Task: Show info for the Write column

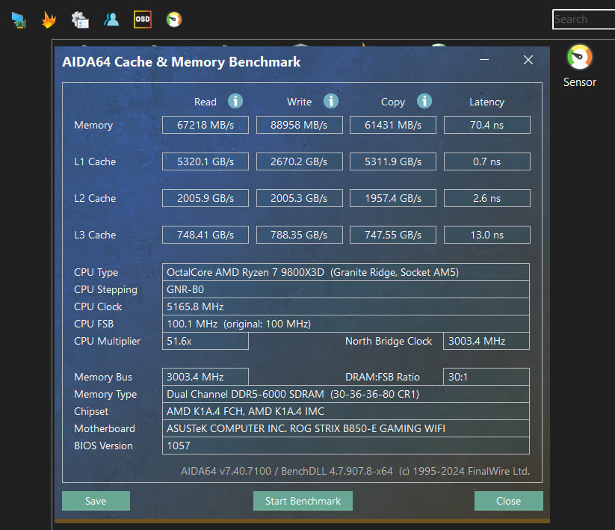Action: click(x=330, y=101)
